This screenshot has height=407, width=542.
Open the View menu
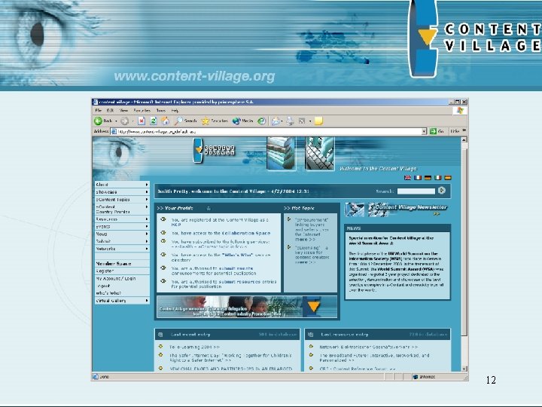coord(123,110)
